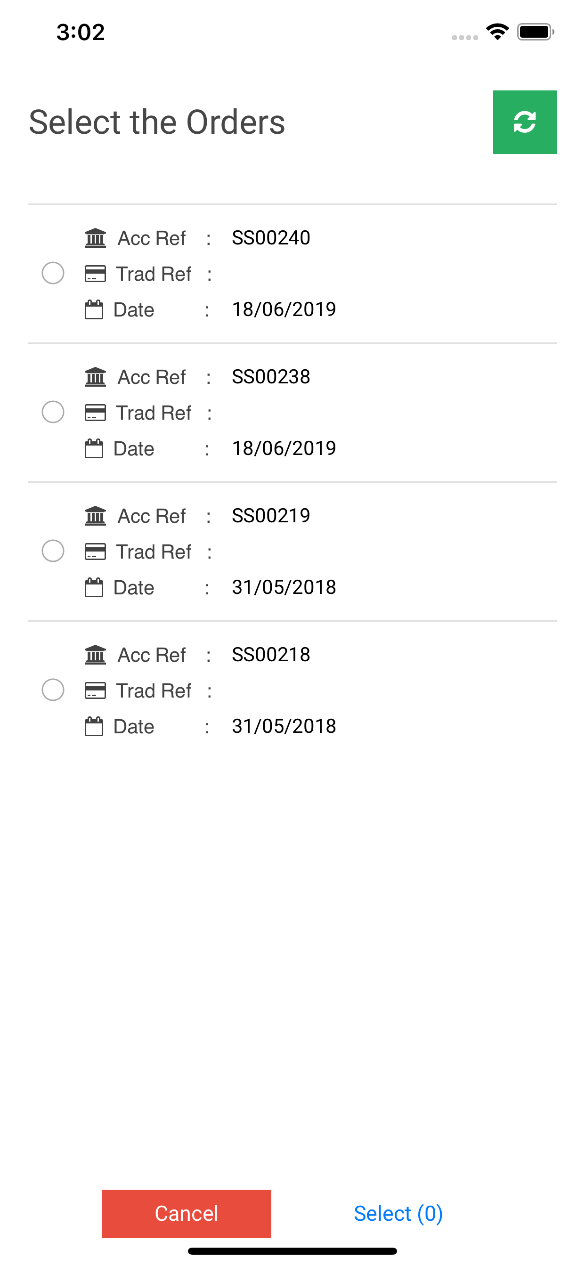Click the battery status icon
Image resolution: width=585 pixels, height=1266 pixels.
535,32
